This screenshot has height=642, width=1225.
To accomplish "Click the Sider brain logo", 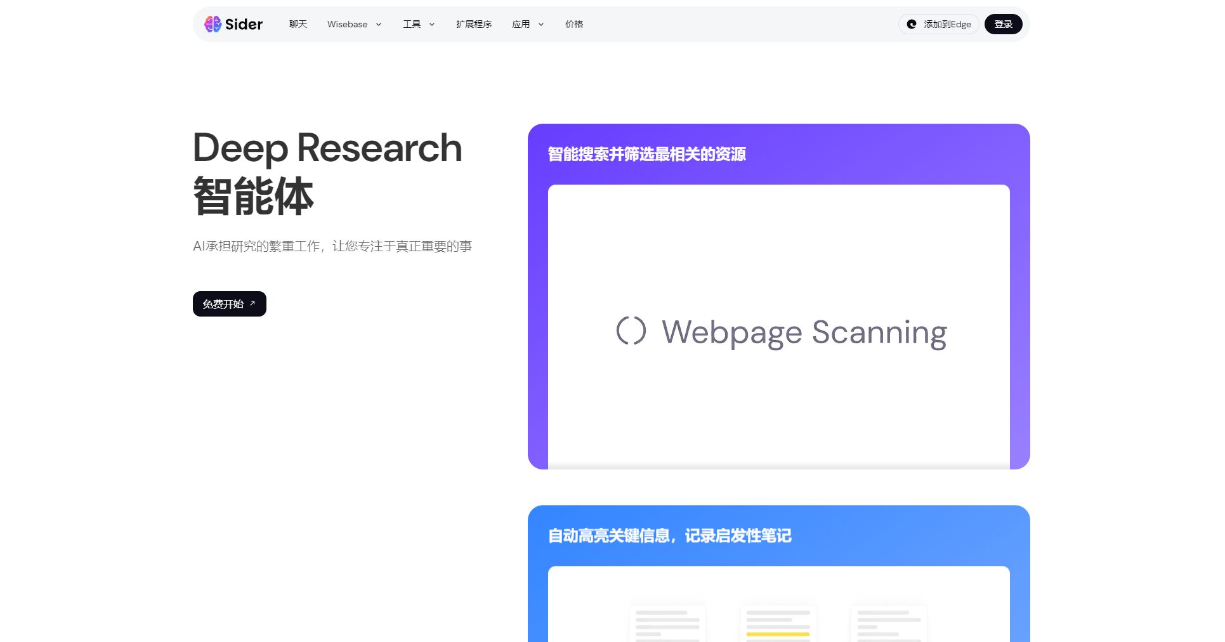I will (x=212, y=23).
